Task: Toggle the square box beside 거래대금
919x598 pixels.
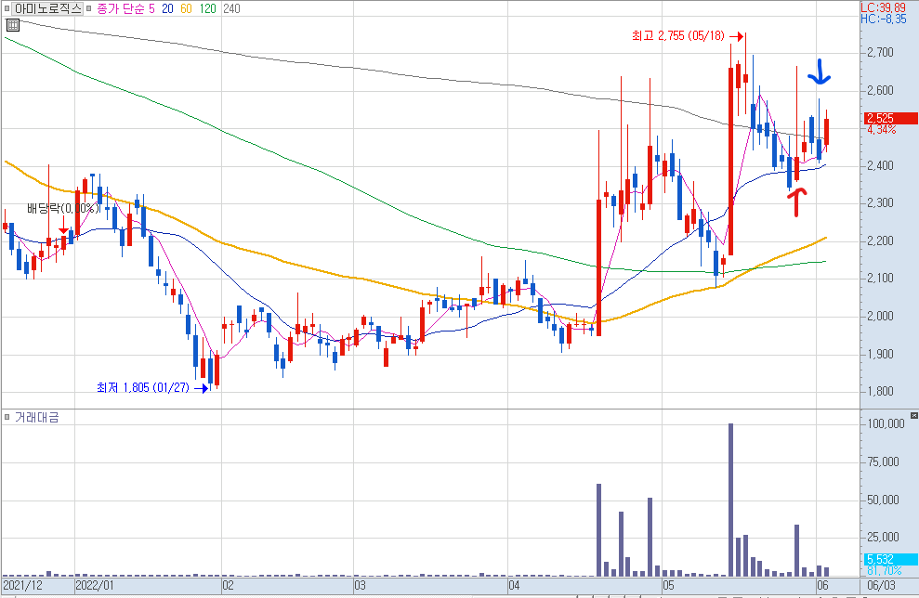Action: pyautogui.click(x=7, y=418)
